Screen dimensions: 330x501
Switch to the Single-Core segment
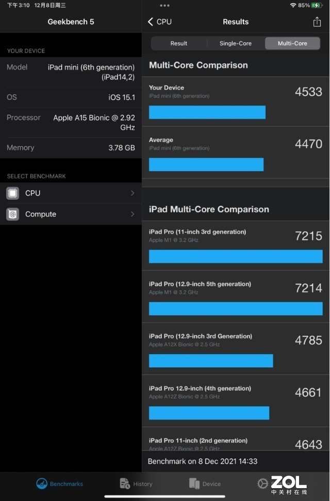[x=236, y=43]
